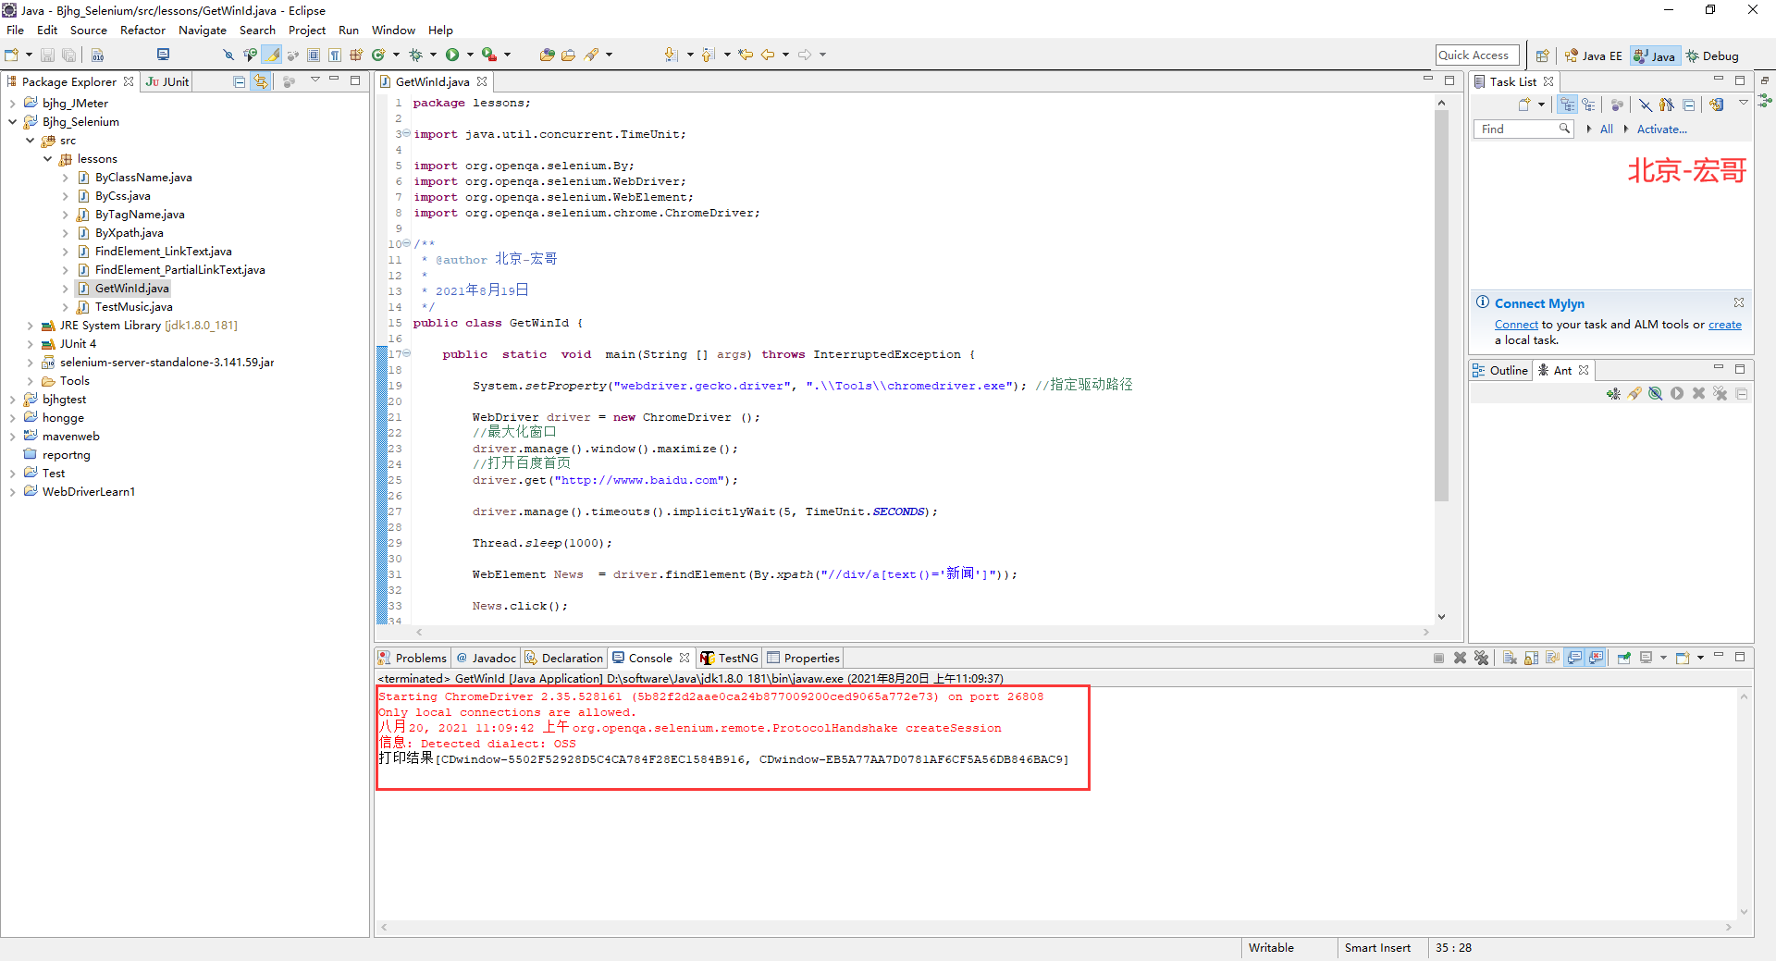Click the Quick Access field
This screenshot has height=961, width=1776.
(x=1476, y=55)
